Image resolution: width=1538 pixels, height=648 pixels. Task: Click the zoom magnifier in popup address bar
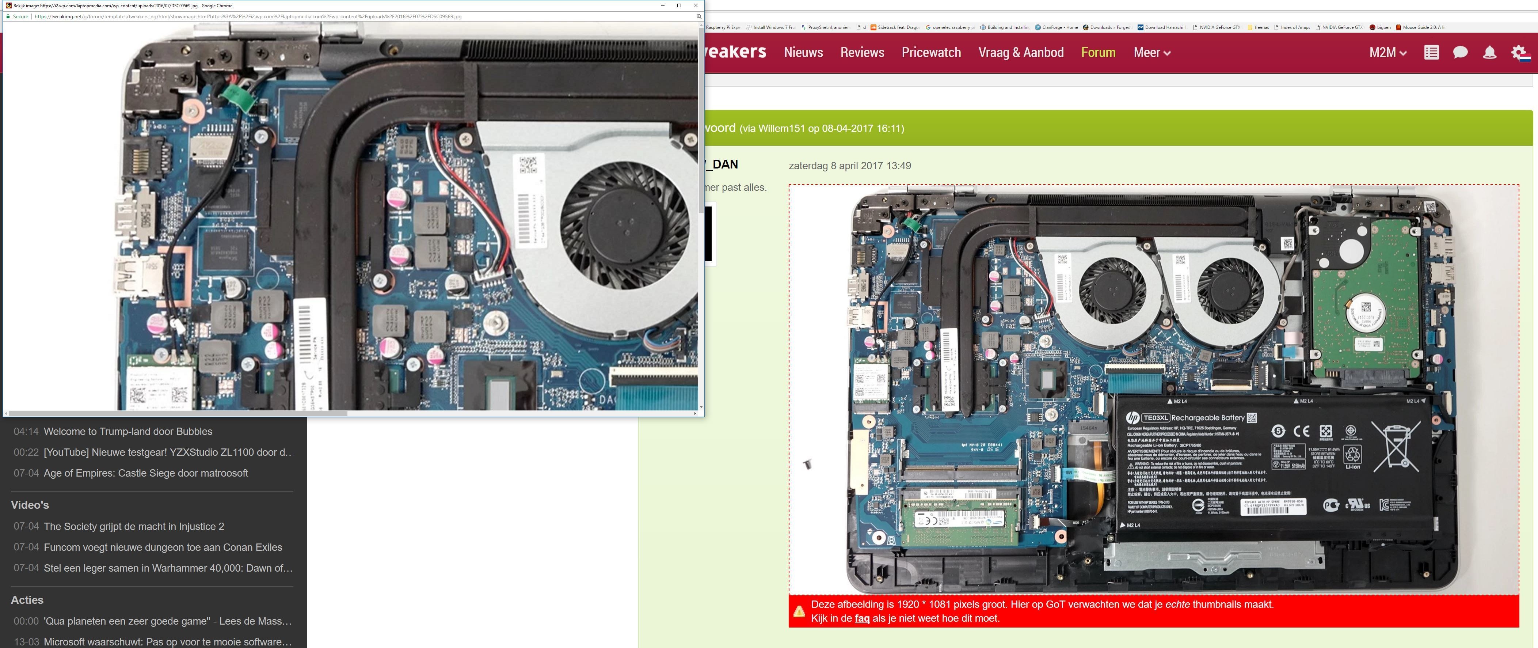(x=698, y=17)
